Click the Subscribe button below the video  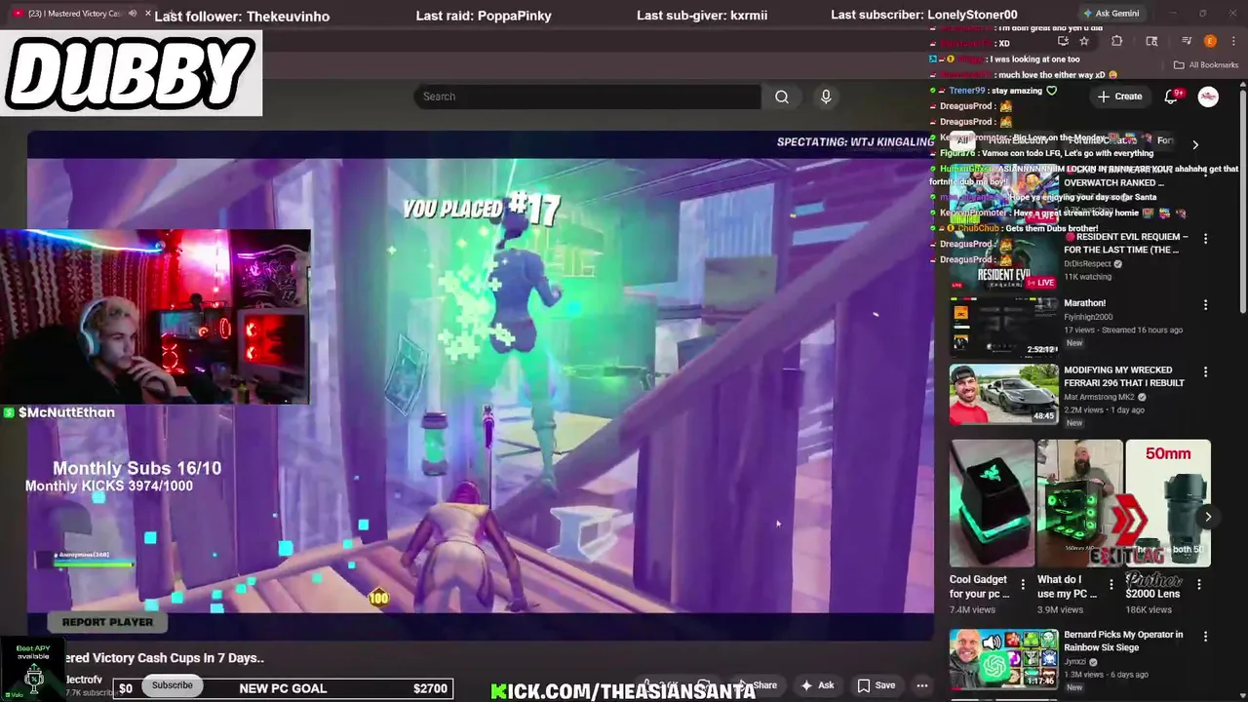point(172,685)
